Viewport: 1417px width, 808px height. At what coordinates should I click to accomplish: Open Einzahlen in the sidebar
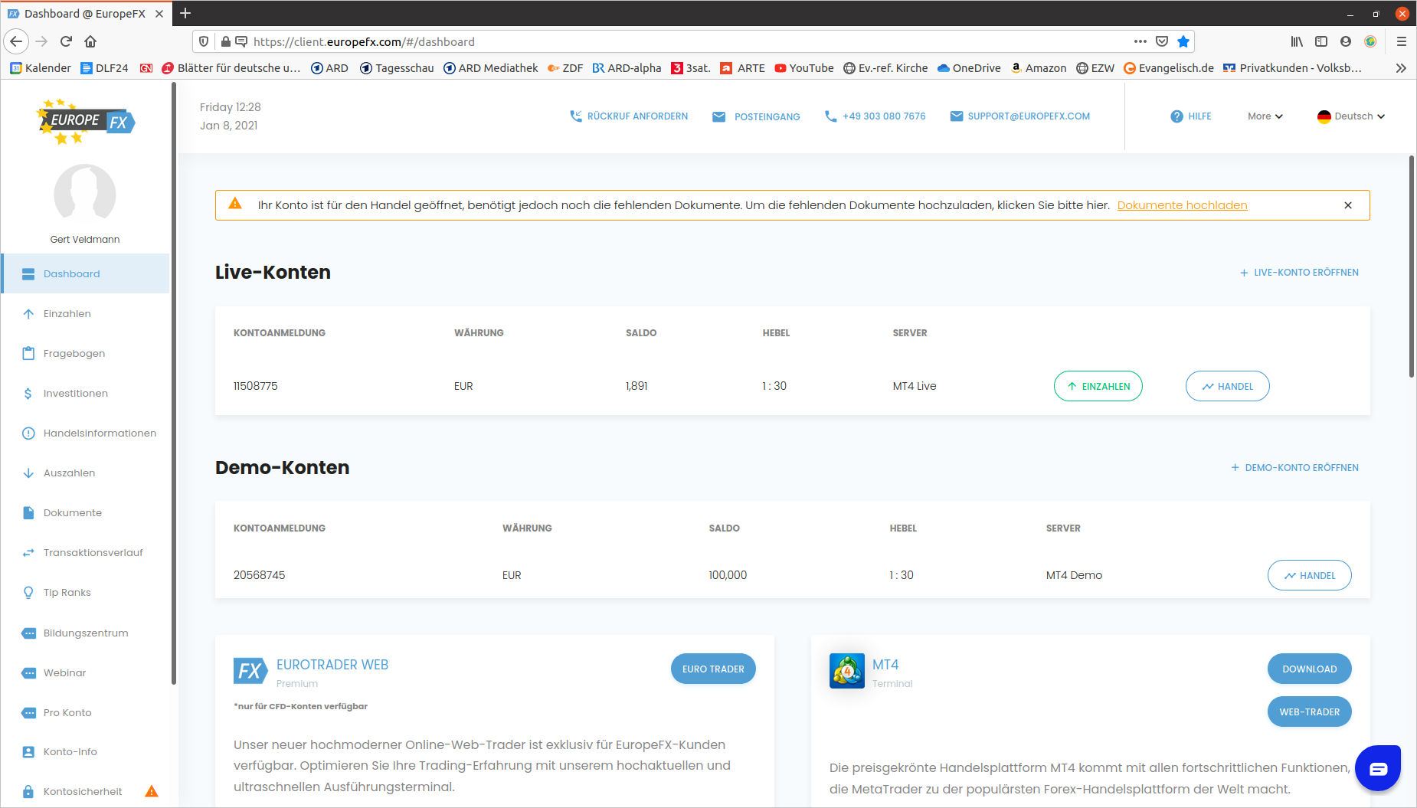pyautogui.click(x=67, y=313)
